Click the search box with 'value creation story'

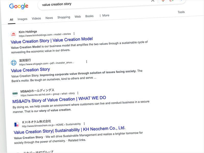(112, 4)
